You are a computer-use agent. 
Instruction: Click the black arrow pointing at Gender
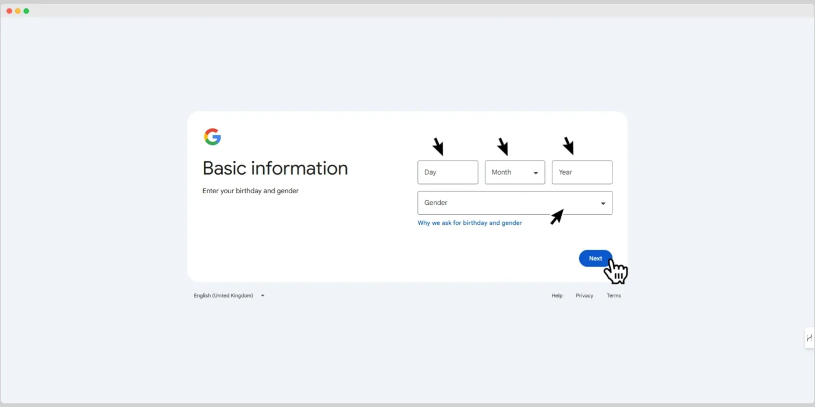(557, 217)
